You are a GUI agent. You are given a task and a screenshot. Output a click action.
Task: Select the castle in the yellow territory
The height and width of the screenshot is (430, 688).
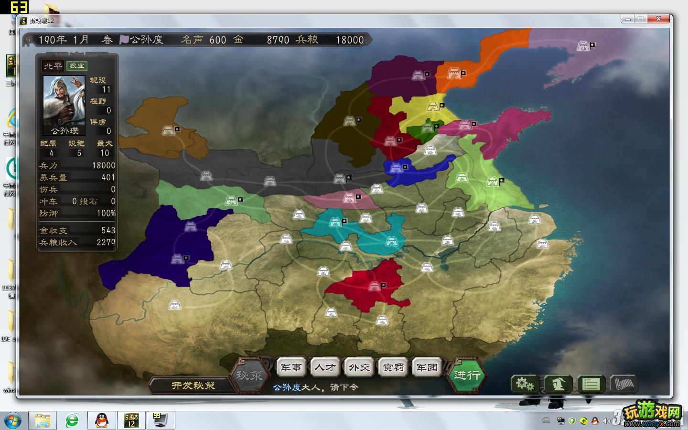click(x=432, y=107)
